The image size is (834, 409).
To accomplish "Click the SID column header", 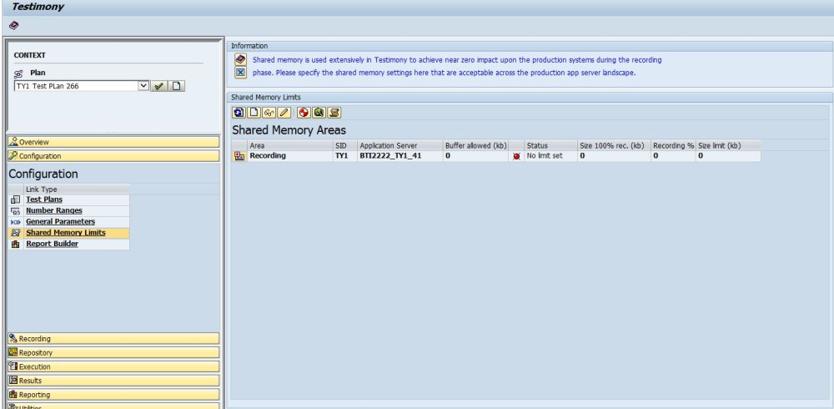I will [x=344, y=145].
